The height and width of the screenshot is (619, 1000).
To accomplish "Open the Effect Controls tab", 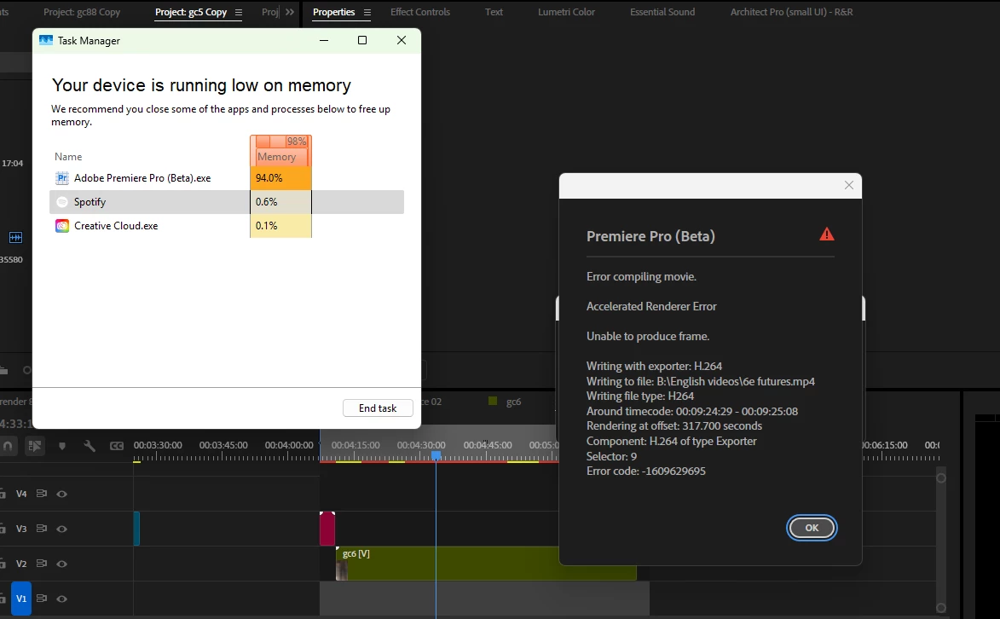I will [x=419, y=12].
